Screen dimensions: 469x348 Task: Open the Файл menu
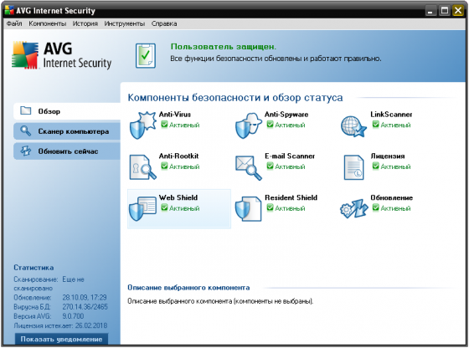[x=14, y=23]
